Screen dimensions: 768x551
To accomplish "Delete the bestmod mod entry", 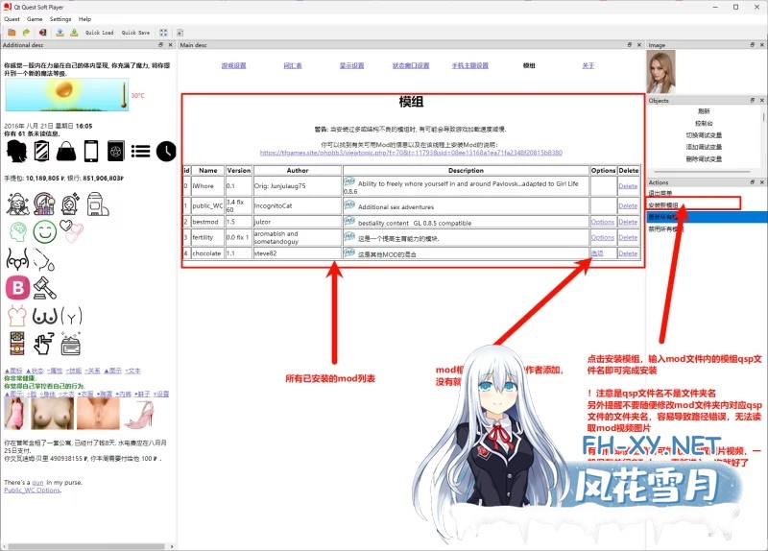I will coord(627,222).
